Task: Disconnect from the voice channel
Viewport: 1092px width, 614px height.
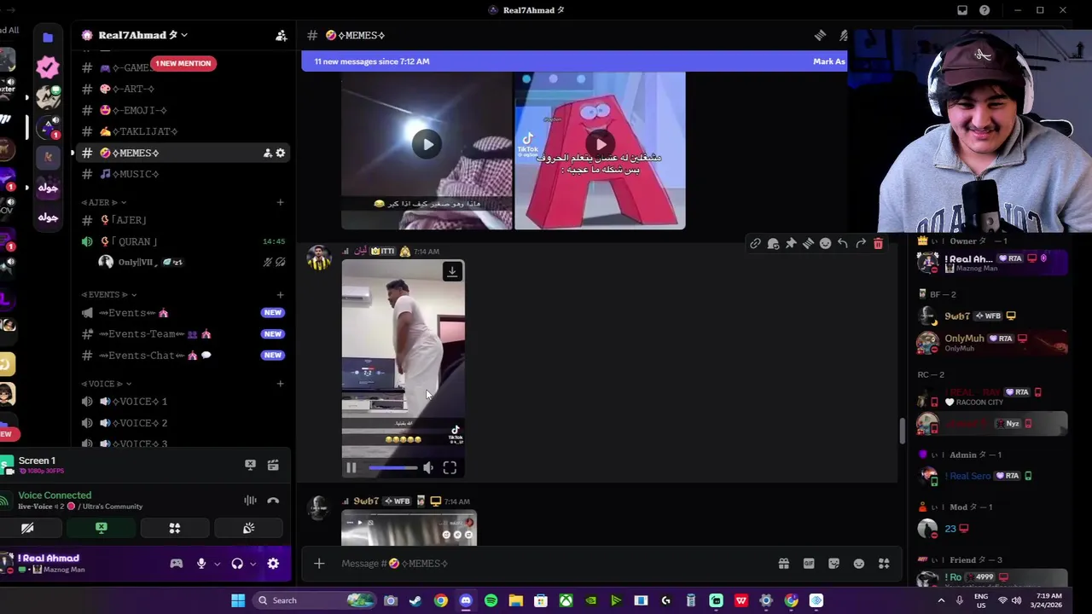Action: tap(273, 501)
